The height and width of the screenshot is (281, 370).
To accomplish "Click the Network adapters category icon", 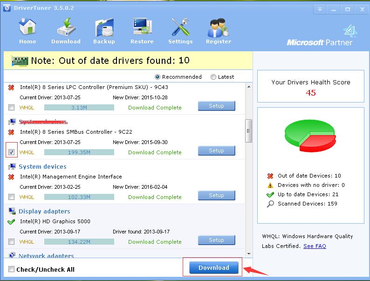I will [x=12, y=255].
